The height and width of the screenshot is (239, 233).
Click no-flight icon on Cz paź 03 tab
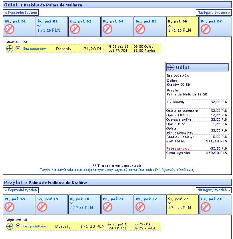coord(75,29)
